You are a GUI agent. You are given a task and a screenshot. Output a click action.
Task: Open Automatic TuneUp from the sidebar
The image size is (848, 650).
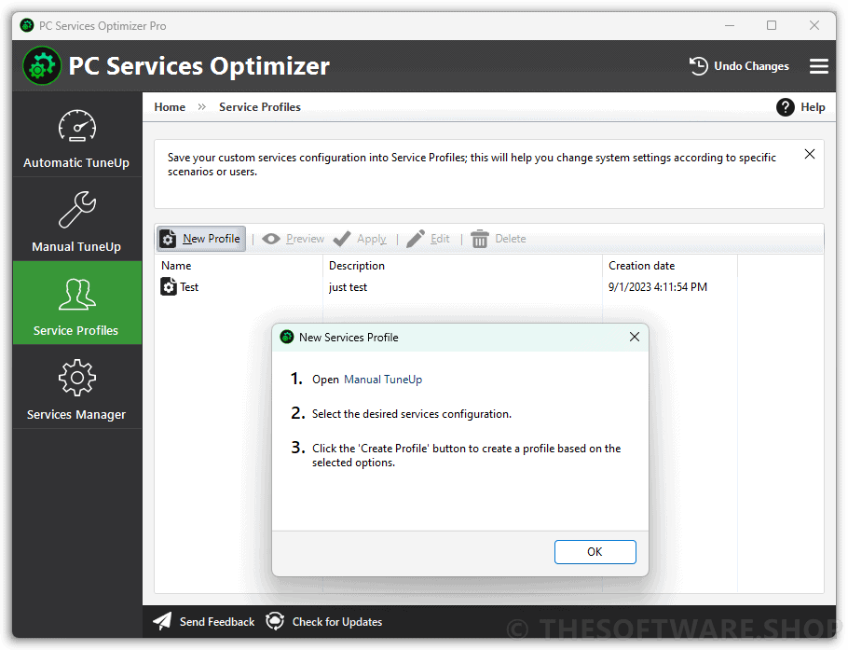pos(76,137)
